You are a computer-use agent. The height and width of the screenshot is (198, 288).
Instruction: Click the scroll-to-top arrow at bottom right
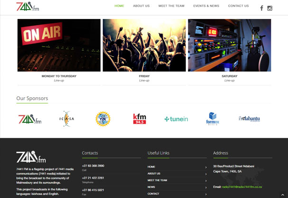point(283,195)
